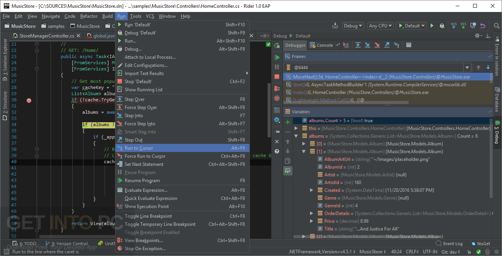
Task: Open Search Everywhere magnifier icon
Action: [497, 26]
